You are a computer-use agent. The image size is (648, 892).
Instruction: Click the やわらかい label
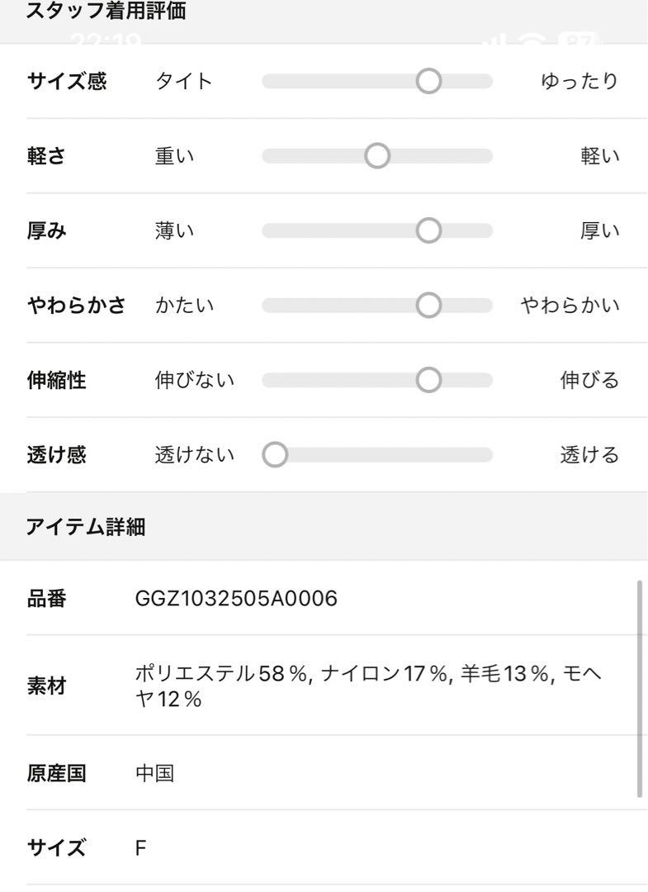pyautogui.click(x=570, y=306)
